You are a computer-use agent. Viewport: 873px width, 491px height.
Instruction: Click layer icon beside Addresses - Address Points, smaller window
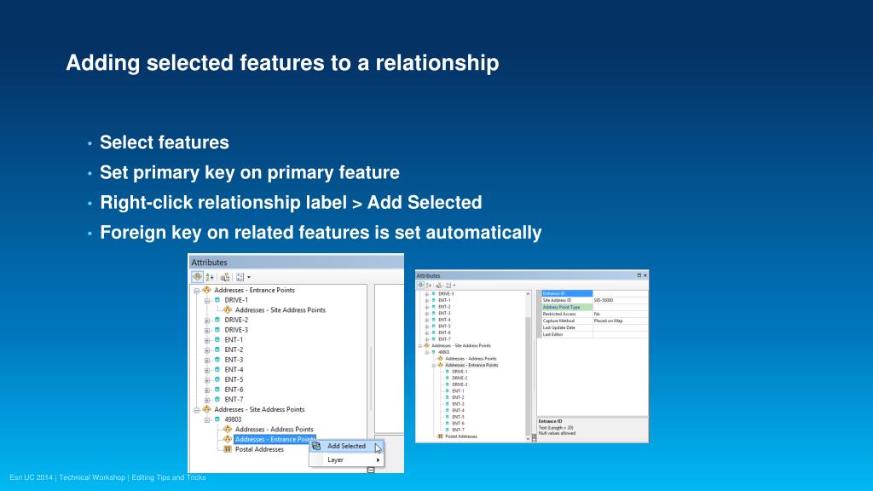[440, 359]
